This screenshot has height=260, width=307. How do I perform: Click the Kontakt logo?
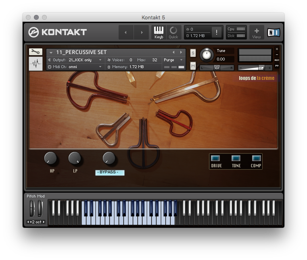57,32
